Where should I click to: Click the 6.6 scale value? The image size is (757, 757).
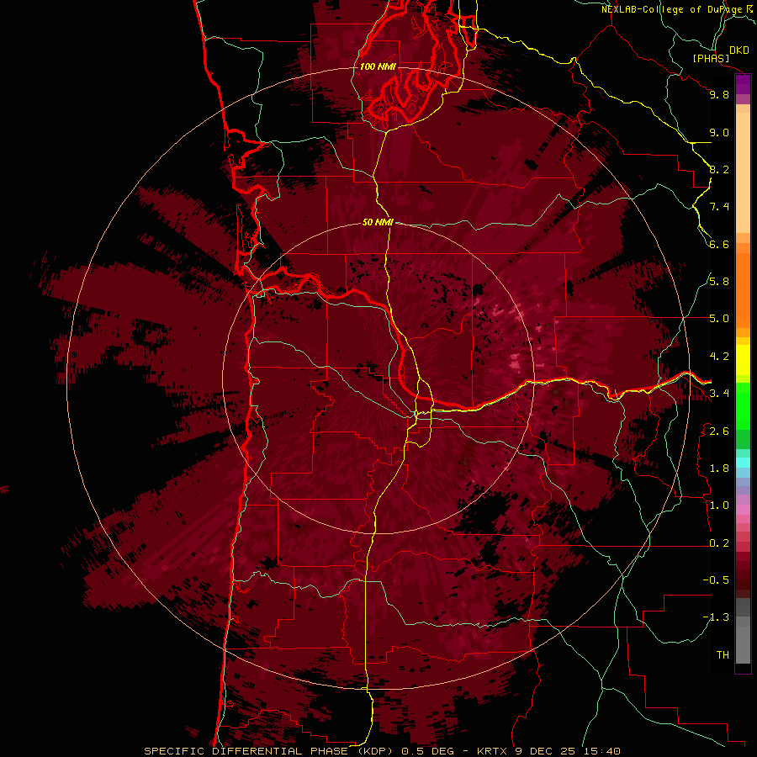(x=719, y=244)
